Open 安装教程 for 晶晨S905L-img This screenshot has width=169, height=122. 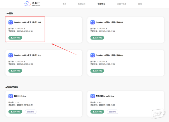tap(31, 112)
